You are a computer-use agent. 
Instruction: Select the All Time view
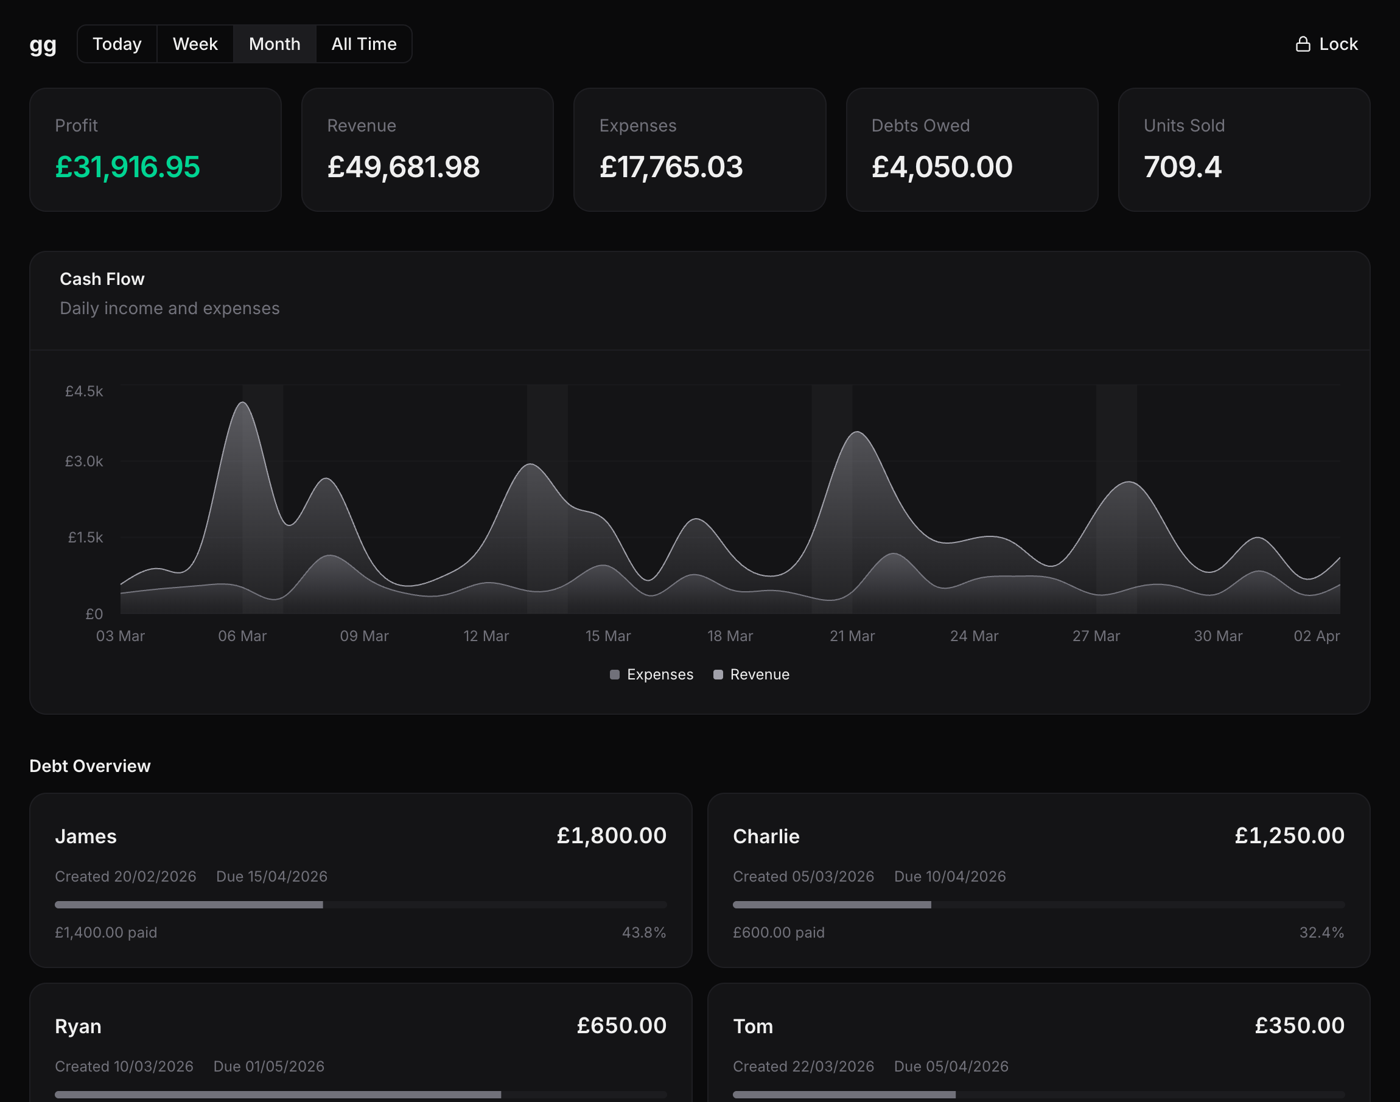click(x=364, y=43)
